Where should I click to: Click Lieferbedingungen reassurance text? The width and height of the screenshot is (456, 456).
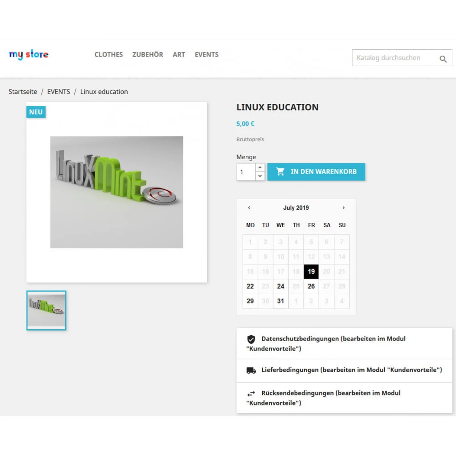pyautogui.click(x=352, y=370)
